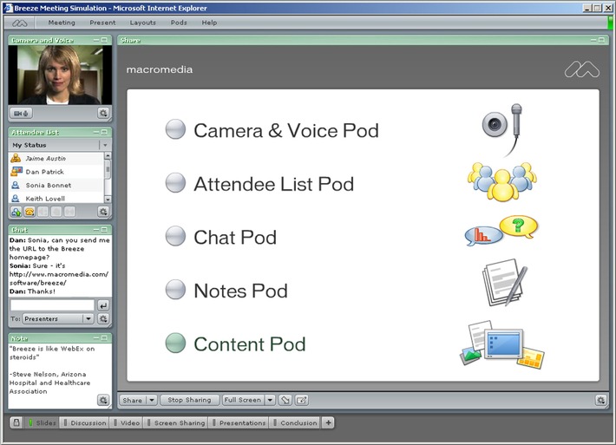Open Chat pod options gear
This screenshot has height=445, width=616.
tap(103, 318)
